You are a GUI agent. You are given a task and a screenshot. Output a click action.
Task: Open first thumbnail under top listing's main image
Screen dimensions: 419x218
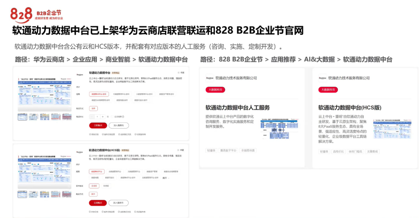[x=22, y=116]
